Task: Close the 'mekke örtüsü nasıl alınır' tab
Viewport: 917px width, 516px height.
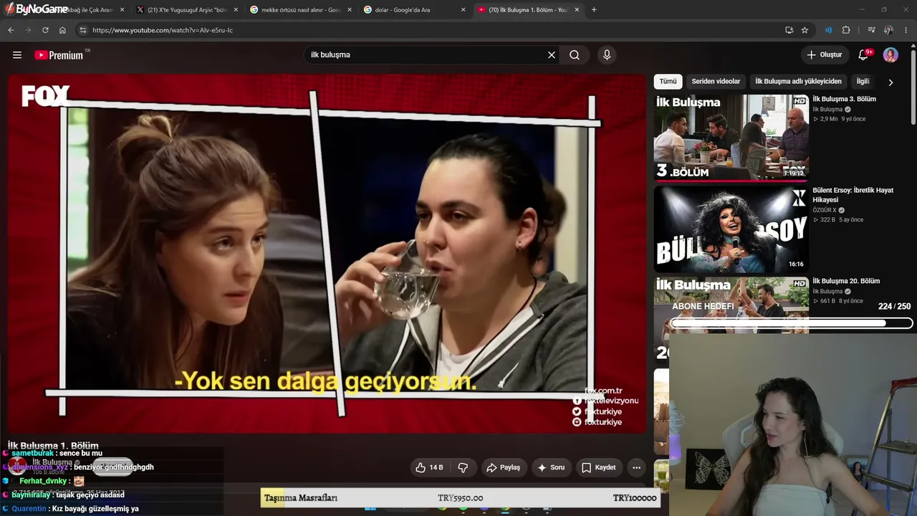Action: click(x=350, y=10)
